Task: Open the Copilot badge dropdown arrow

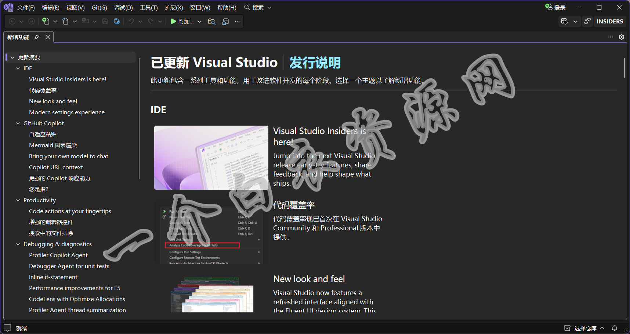Action: click(575, 21)
